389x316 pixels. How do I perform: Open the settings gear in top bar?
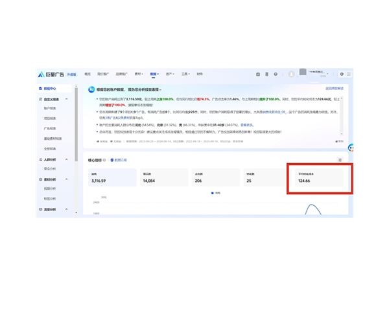point(342,74)
